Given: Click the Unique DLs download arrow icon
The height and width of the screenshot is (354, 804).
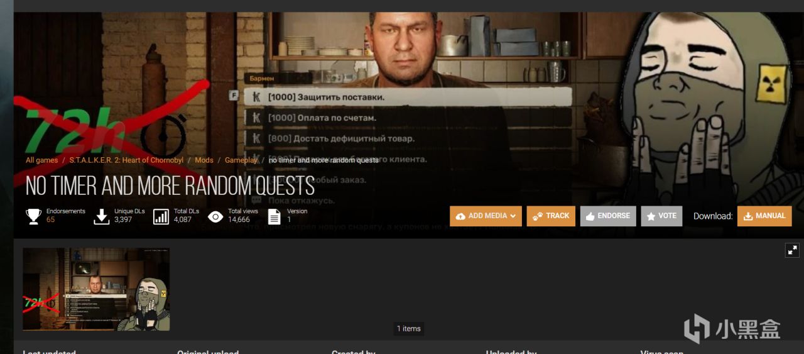Looking at the screenshot, I should click(101, 216).
